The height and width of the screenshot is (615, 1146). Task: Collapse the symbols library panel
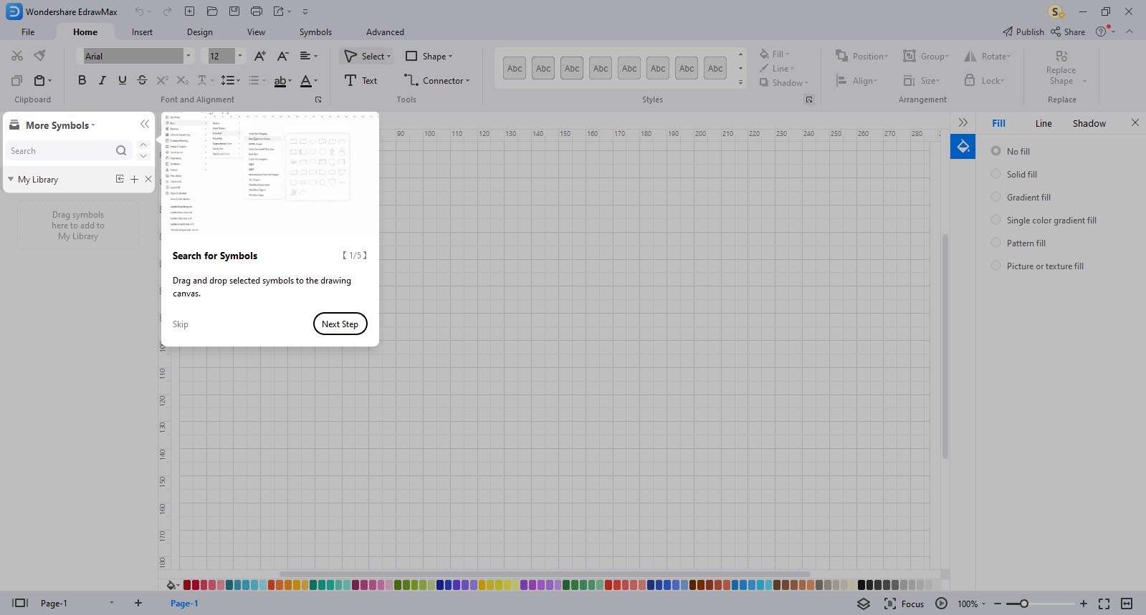point(145,124)
